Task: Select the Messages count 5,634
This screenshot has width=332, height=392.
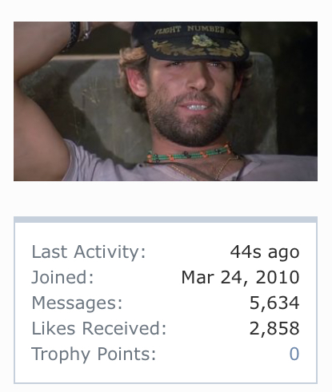Action: tap(274, 303)
